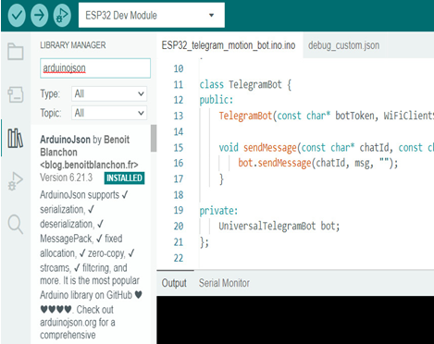The image size is (434, 344).
Task: Click the Upload arrow button
Action: (39, 15)
